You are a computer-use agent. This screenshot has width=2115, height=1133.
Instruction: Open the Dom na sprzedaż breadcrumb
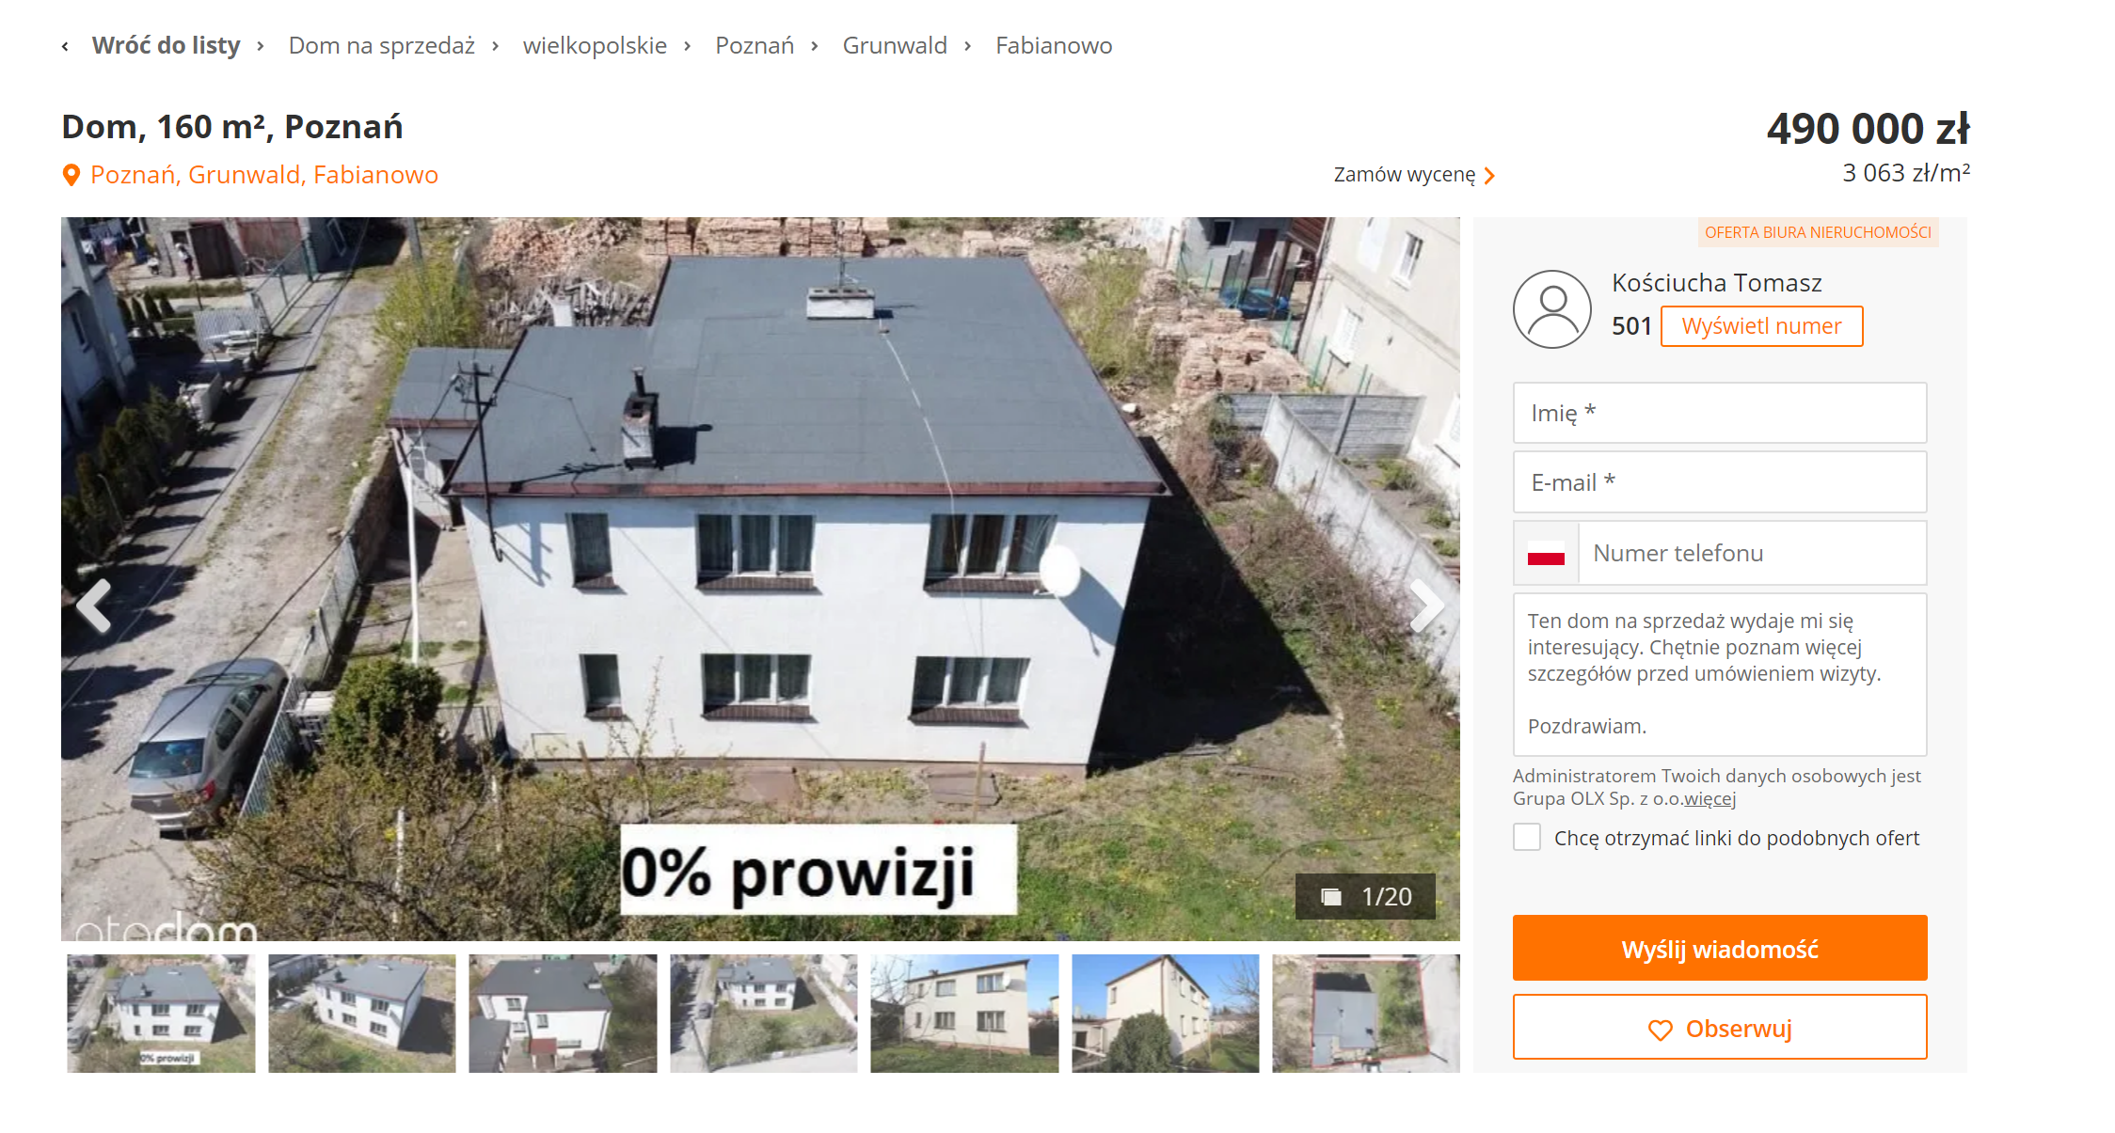381,45
